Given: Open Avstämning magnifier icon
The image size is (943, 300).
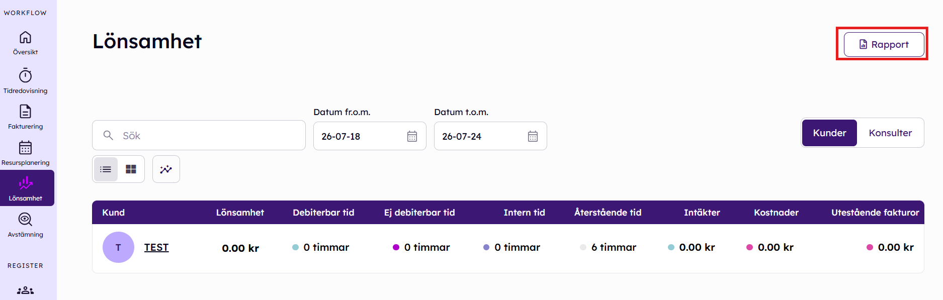Looking at the screenshot, I should [x=25, y=220].
